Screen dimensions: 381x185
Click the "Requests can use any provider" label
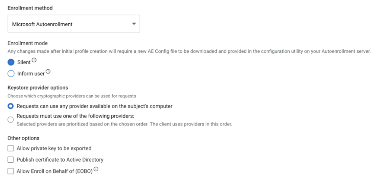tap(94, 106)
